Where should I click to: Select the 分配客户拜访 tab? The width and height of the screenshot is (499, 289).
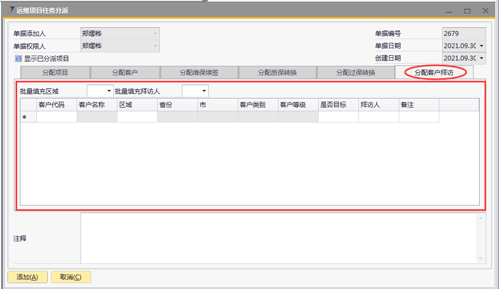434,73
